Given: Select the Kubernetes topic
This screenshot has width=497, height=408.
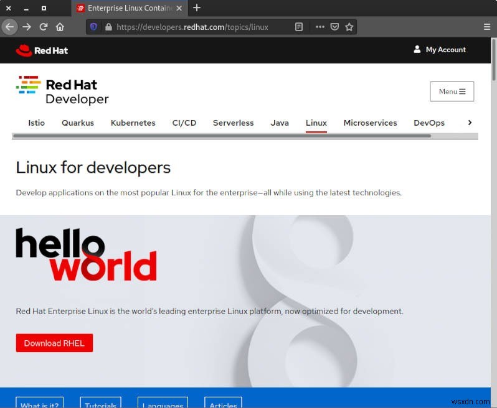Looking at the screenshot, I should 133,123.
